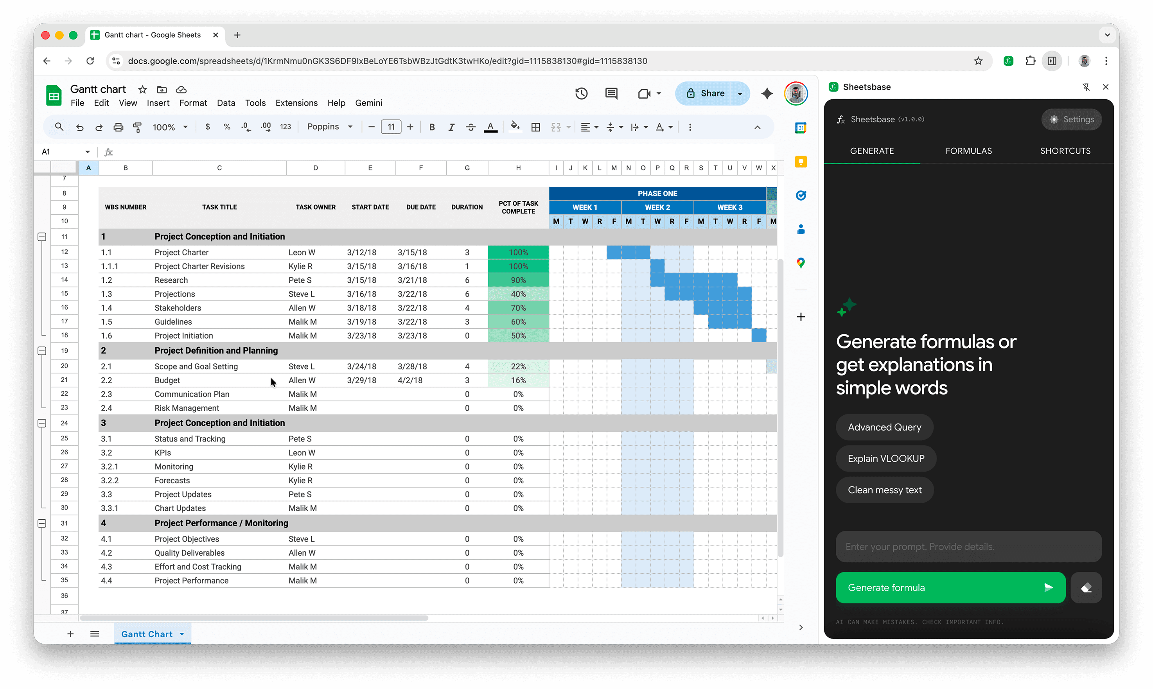Open version history
This screenshot has height=689, width=1153.
pyautogui.click(x=581, y=93)
